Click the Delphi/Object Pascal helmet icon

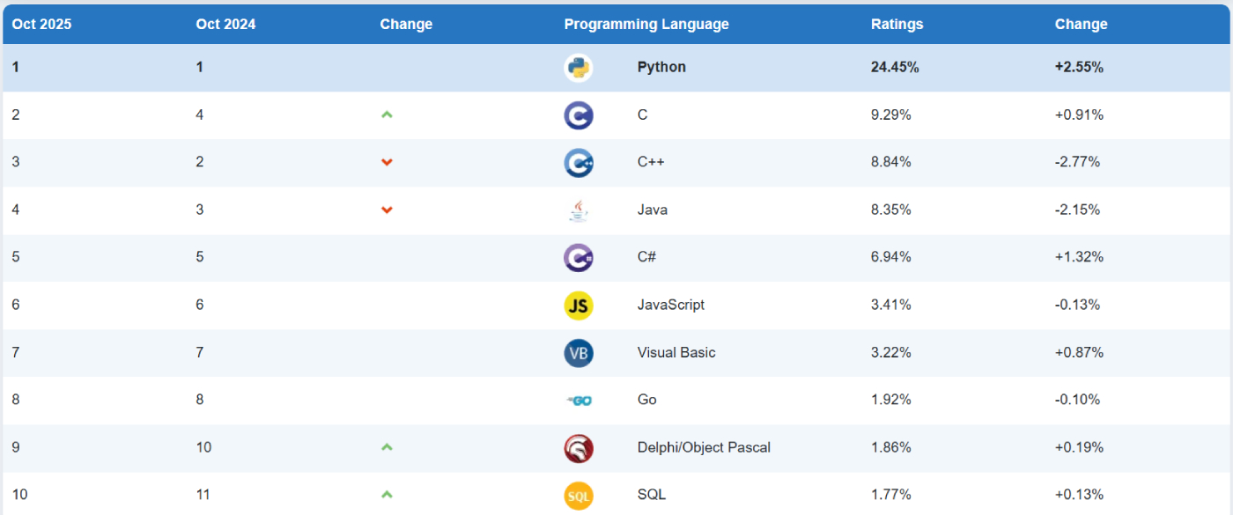click(579, 448)
